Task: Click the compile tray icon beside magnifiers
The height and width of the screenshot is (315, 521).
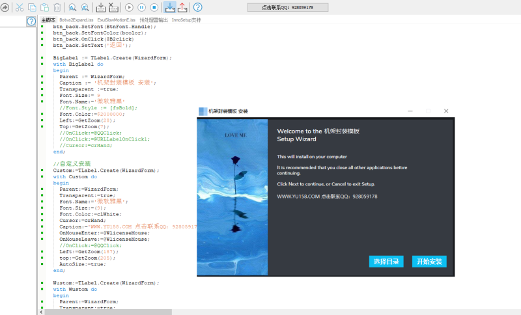Action: click(101, 7)
